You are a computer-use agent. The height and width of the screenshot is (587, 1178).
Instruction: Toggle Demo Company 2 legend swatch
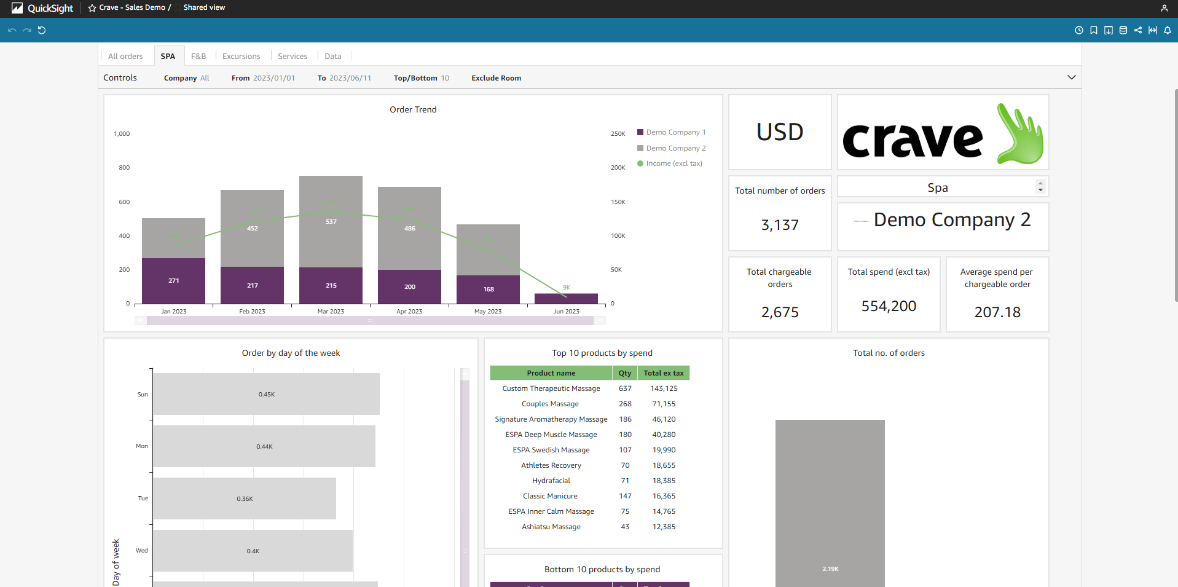click(640, 148)
